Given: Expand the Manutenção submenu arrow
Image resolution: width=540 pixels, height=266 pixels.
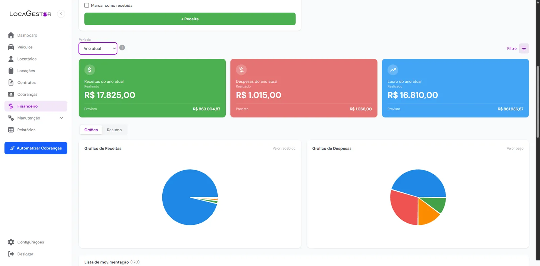Looking at the screenshot, I should (61, 118).
